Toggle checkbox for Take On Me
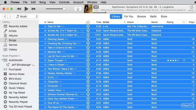The width and height of the screenshot is (196, 110). pyautogui.click(x=45, y=26)
